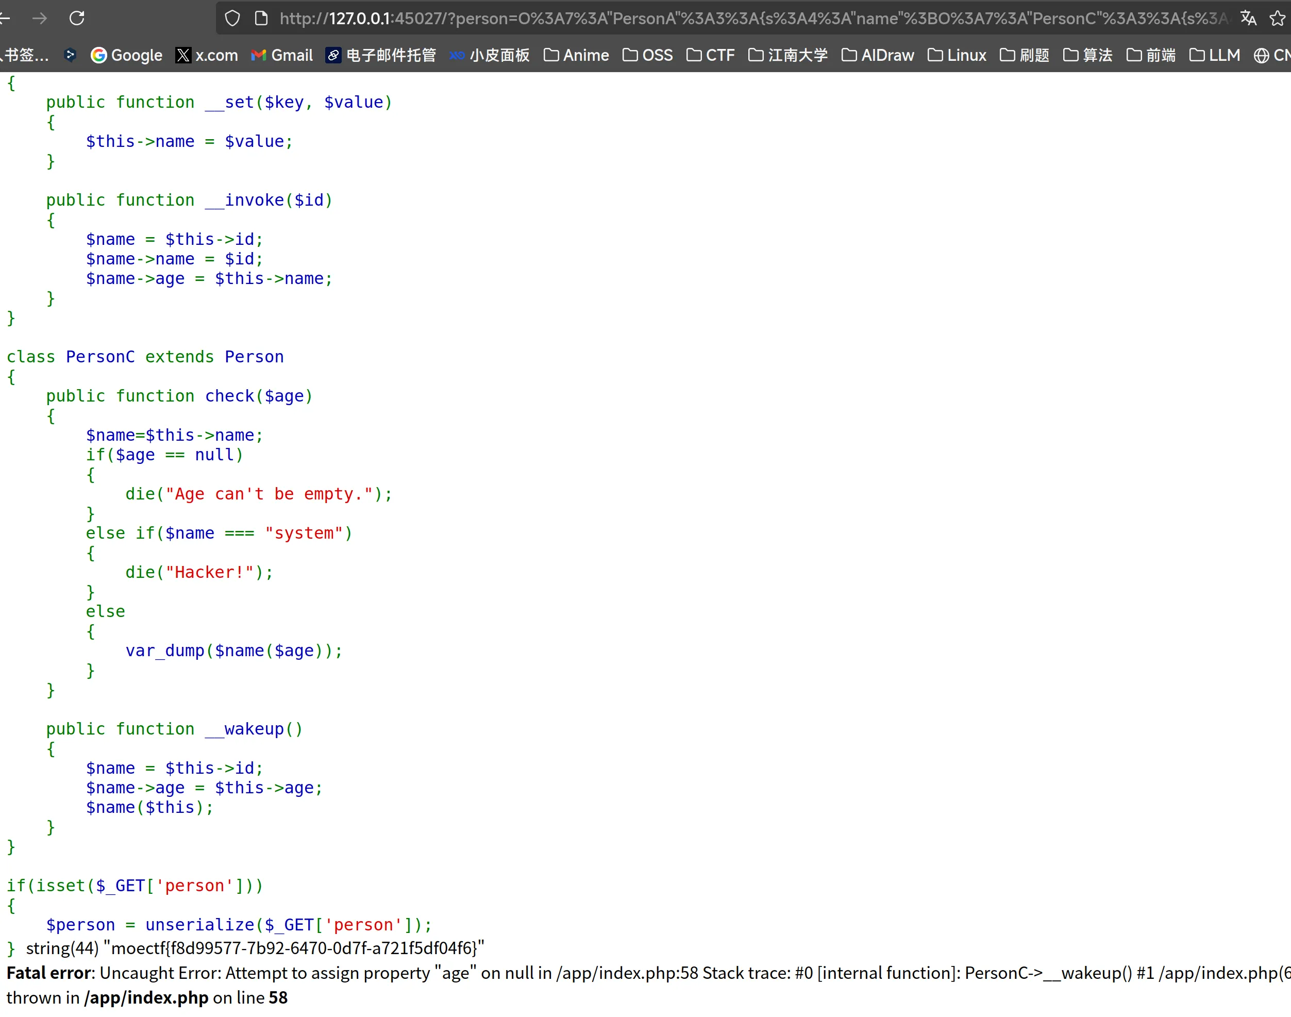1291x1017 pixels.
Task: Click the forward navigation arrow
Action: 39,19
